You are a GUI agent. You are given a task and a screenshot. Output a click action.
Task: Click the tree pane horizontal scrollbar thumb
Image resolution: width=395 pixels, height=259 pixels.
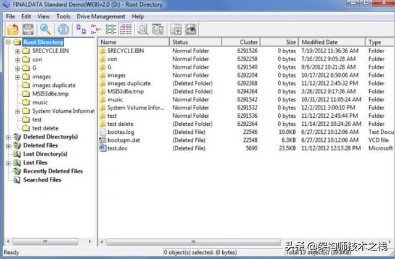pos(45,242)
